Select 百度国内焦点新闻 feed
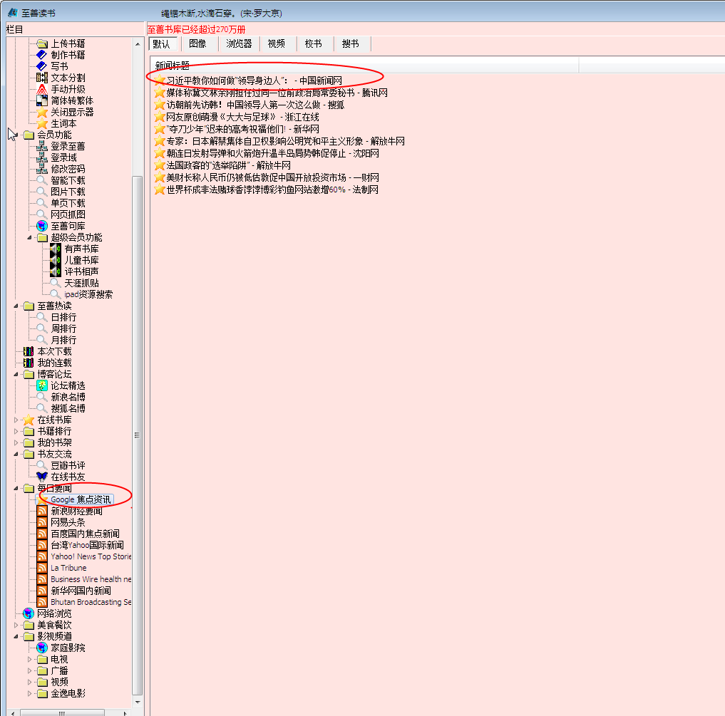Viewport: 725px width, 716px height. [85, 534]
